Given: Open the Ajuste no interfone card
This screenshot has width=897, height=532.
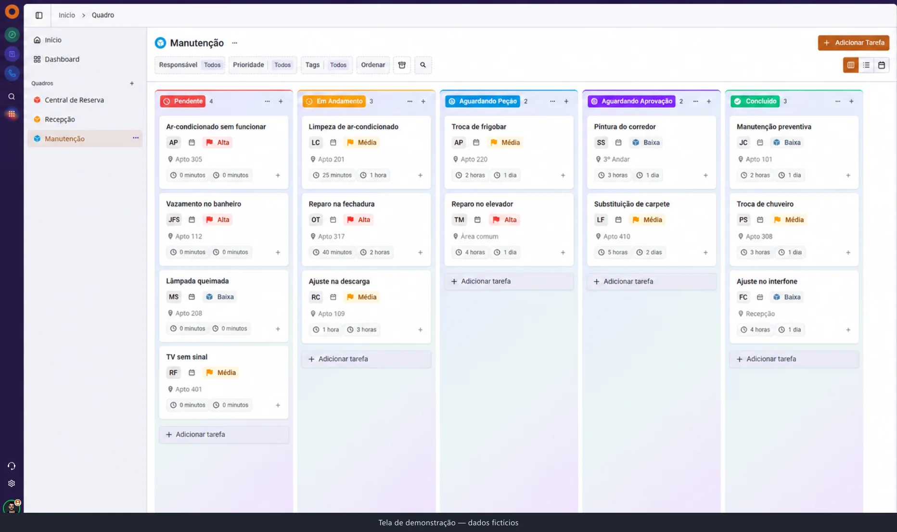Looking at the screenshot, I should pyautogui.click(x=794, y=306).
